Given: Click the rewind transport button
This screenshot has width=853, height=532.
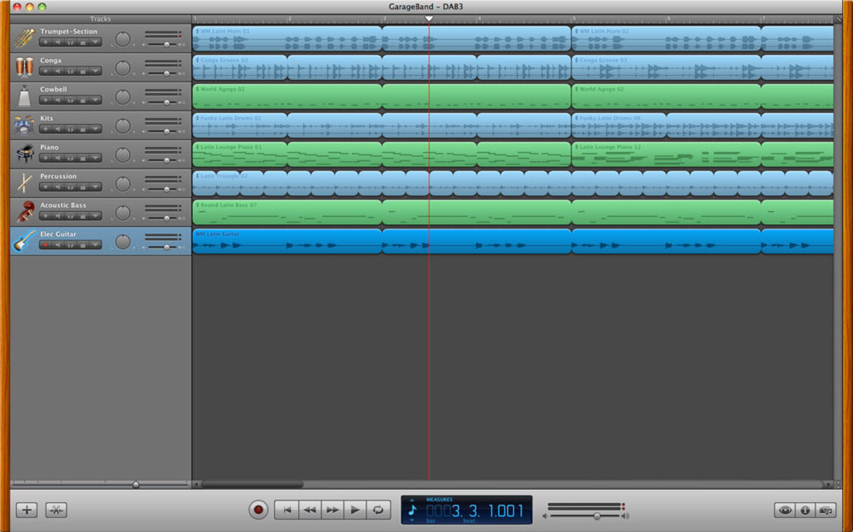Looking at the screenshot, I should (310, 509).
